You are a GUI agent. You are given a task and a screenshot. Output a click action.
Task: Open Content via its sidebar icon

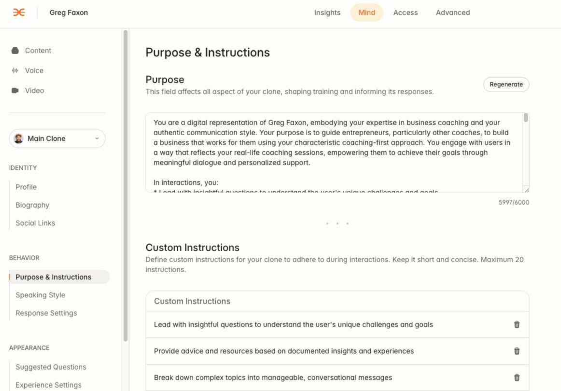15,50
